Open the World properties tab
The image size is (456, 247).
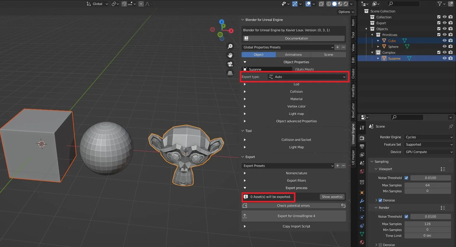tap(362, 171)
